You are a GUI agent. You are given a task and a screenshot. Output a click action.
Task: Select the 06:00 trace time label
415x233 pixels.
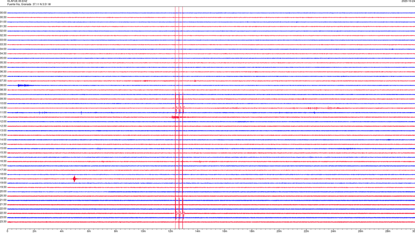point(3,67)
